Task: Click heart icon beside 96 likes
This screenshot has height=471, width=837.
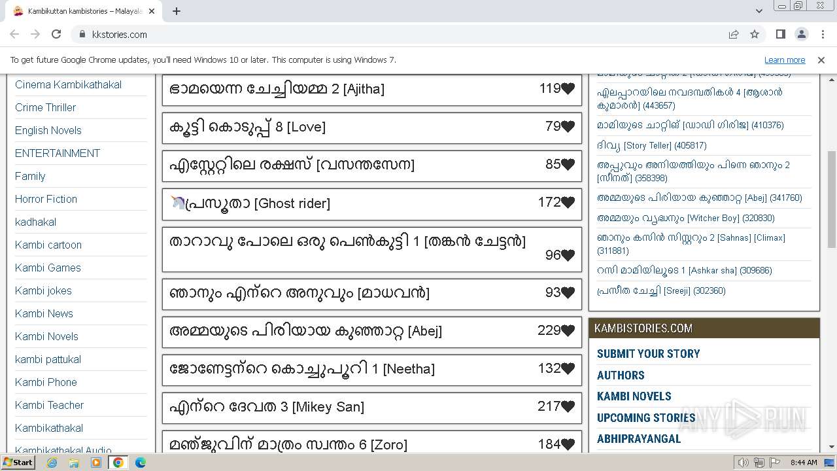Action: [x=568, y=255]
